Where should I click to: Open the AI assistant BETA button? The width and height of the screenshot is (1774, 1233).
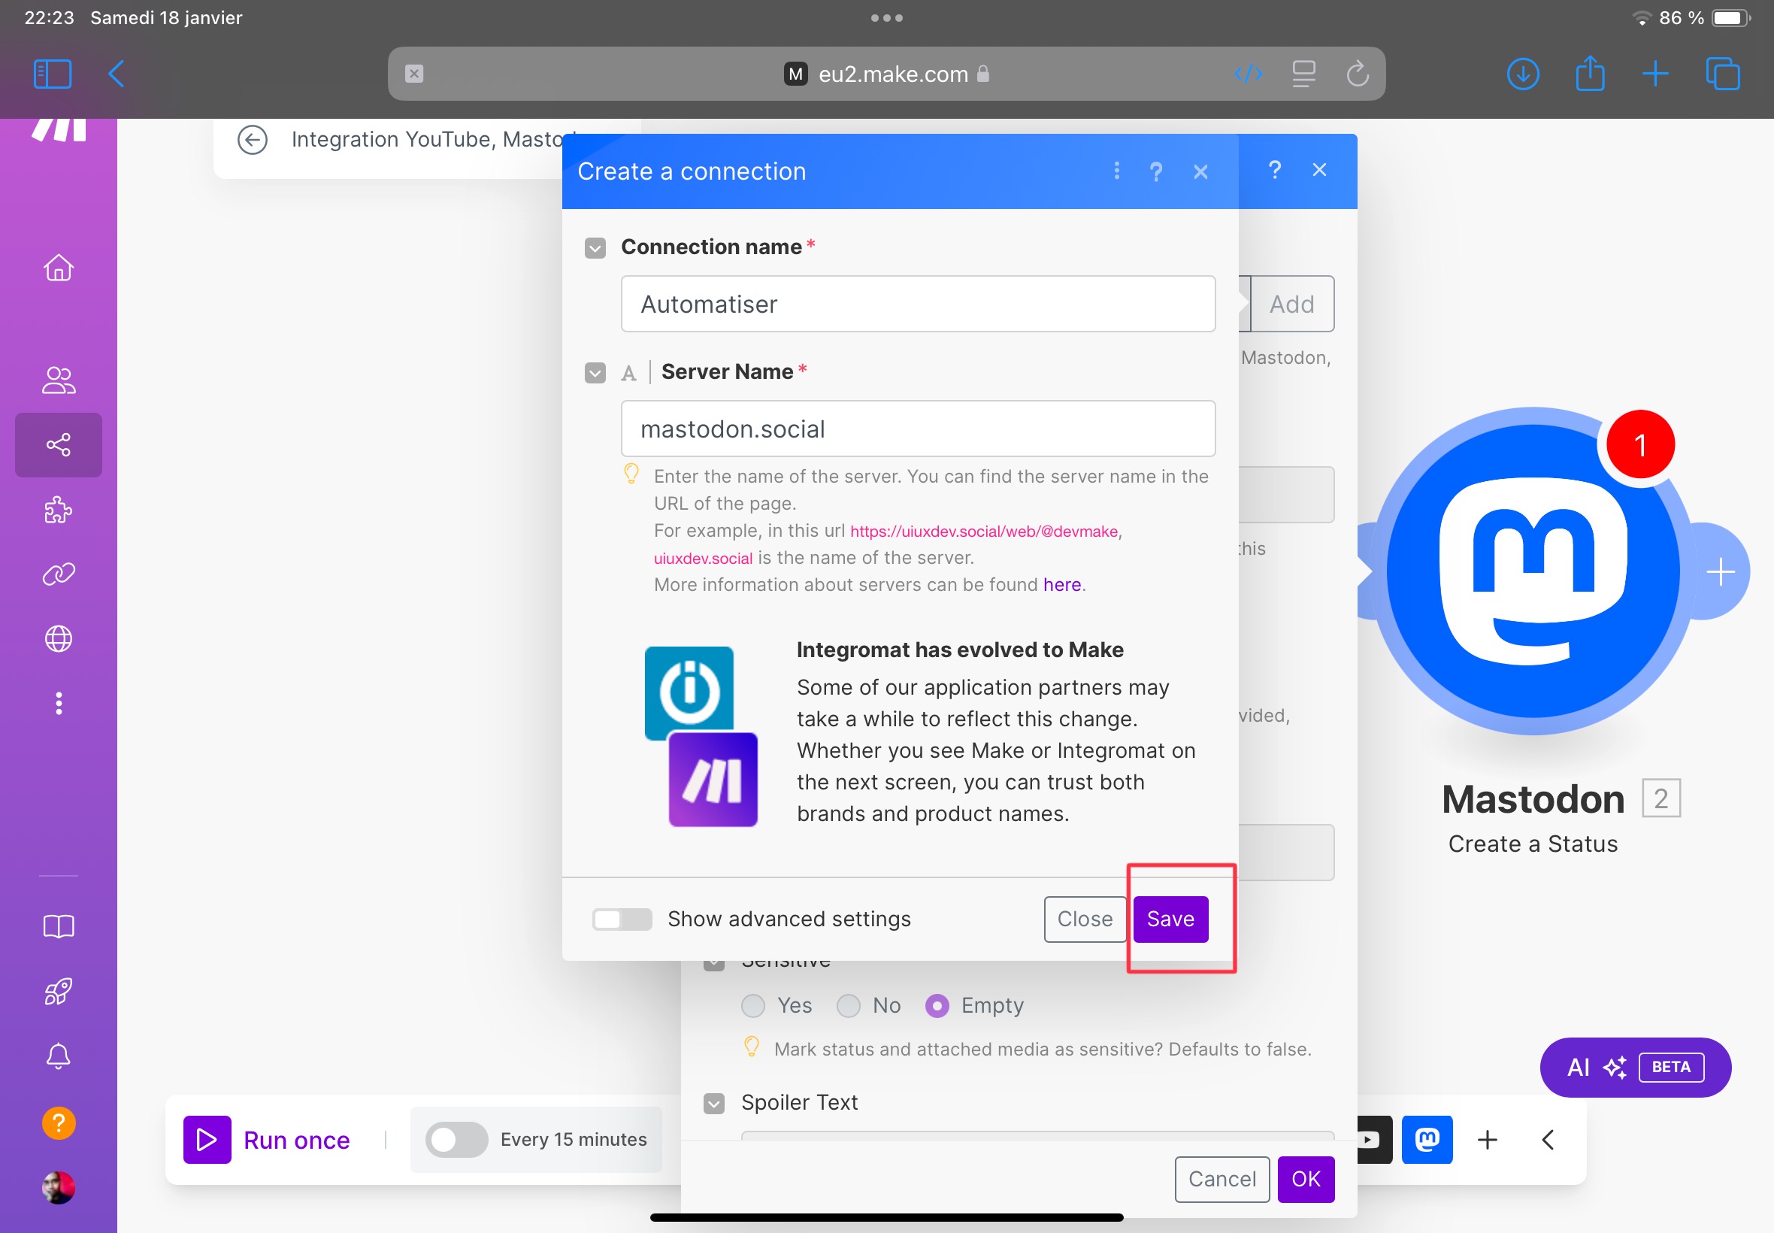click(x=1635, y=1067)
